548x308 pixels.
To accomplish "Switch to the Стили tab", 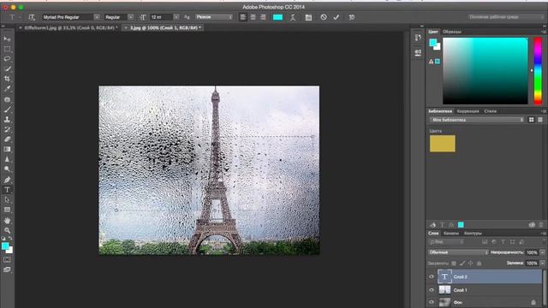I will [x=491, y=111].
